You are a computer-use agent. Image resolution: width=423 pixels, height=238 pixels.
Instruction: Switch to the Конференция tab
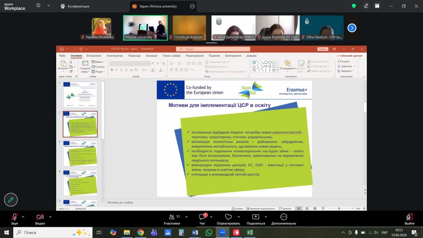[77, 6]
